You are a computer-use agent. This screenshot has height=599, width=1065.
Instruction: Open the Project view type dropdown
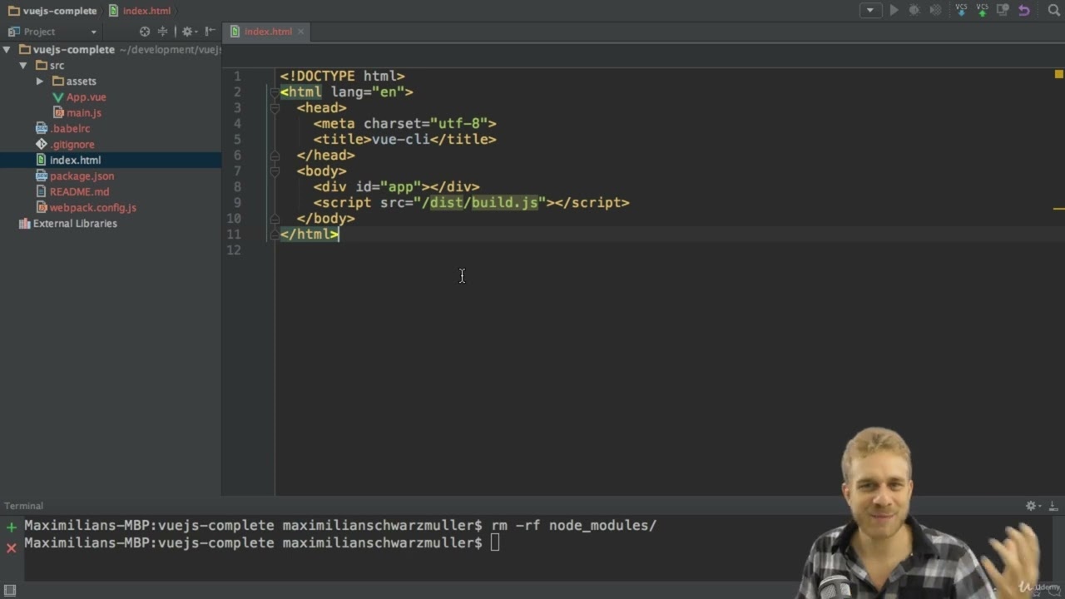click(x=52, y=32)
